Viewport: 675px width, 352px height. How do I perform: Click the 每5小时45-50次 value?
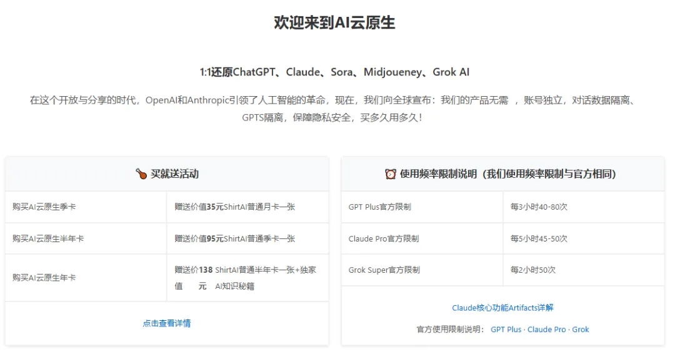[x=539, y=238]
